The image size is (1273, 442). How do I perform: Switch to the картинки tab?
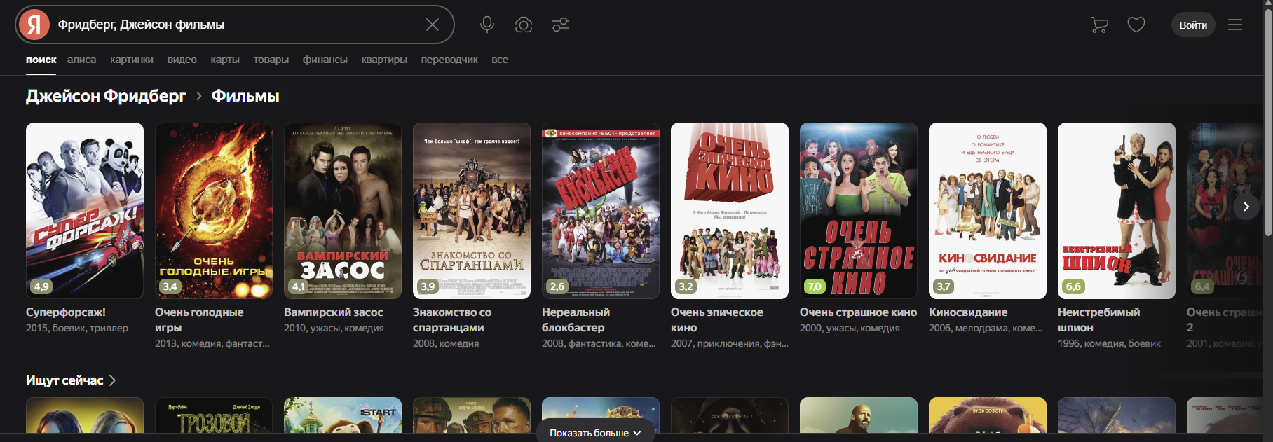point(132,60)
